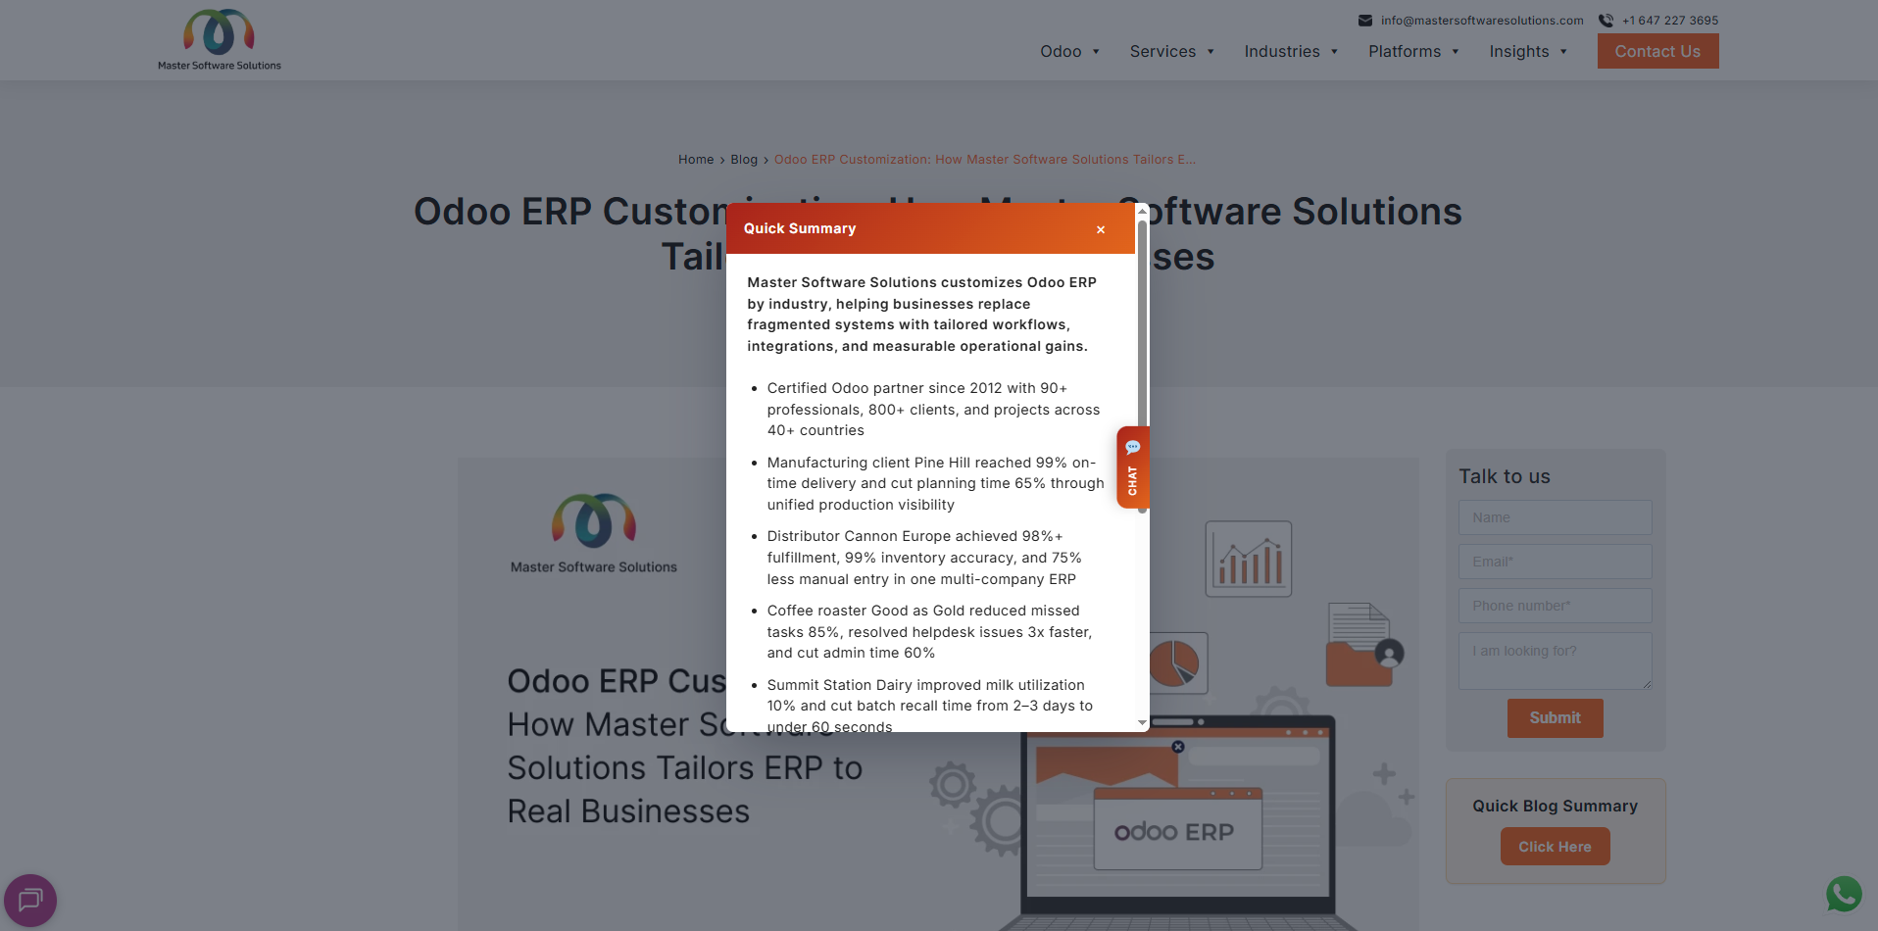Open the orange side CHAT tab
The width and height of the screenshot is (1878, 931).
tap(1132, 467)
